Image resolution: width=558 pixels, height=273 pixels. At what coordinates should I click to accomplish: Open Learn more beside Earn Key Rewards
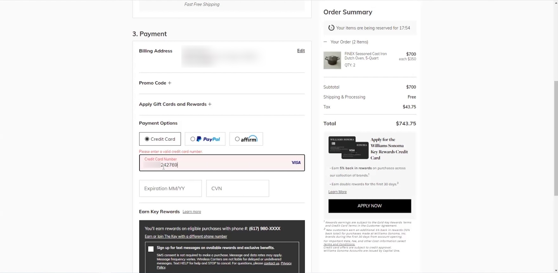click(x=192, y=212)
